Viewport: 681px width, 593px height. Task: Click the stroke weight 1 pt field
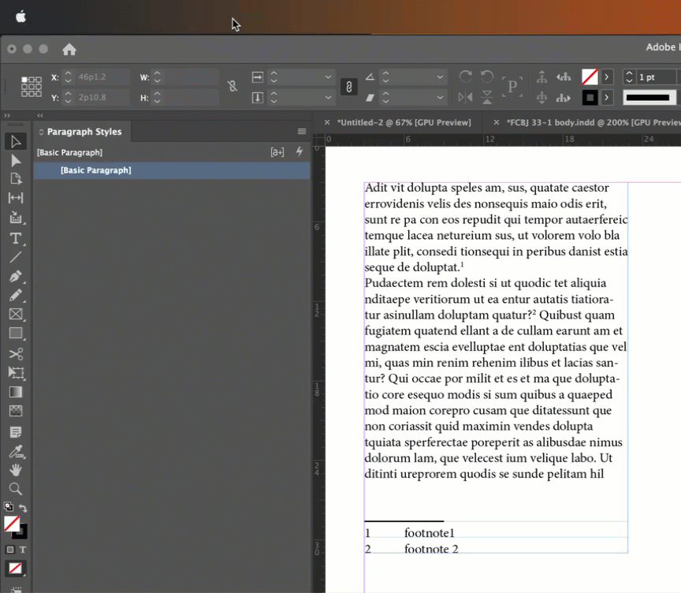(x=657, y=77)
